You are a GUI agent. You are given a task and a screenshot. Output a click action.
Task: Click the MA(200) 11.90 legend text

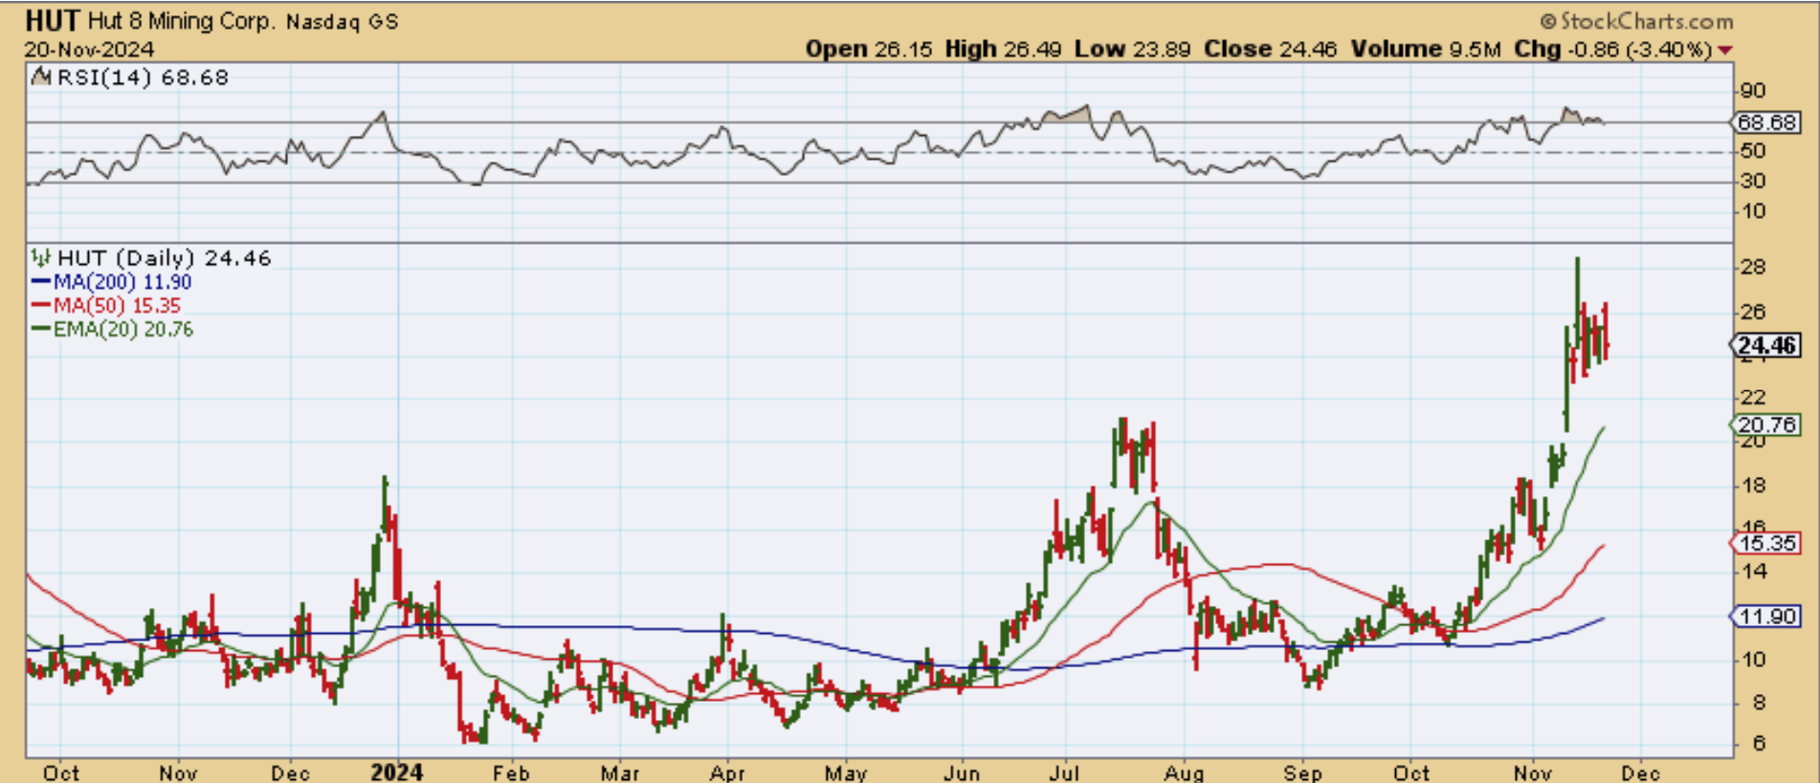point(122,282)
